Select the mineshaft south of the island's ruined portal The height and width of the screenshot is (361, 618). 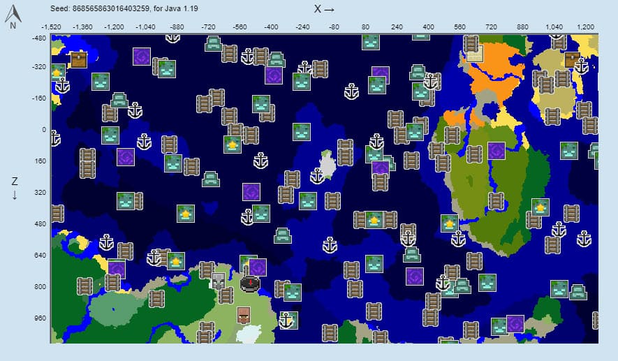[496, 201]
